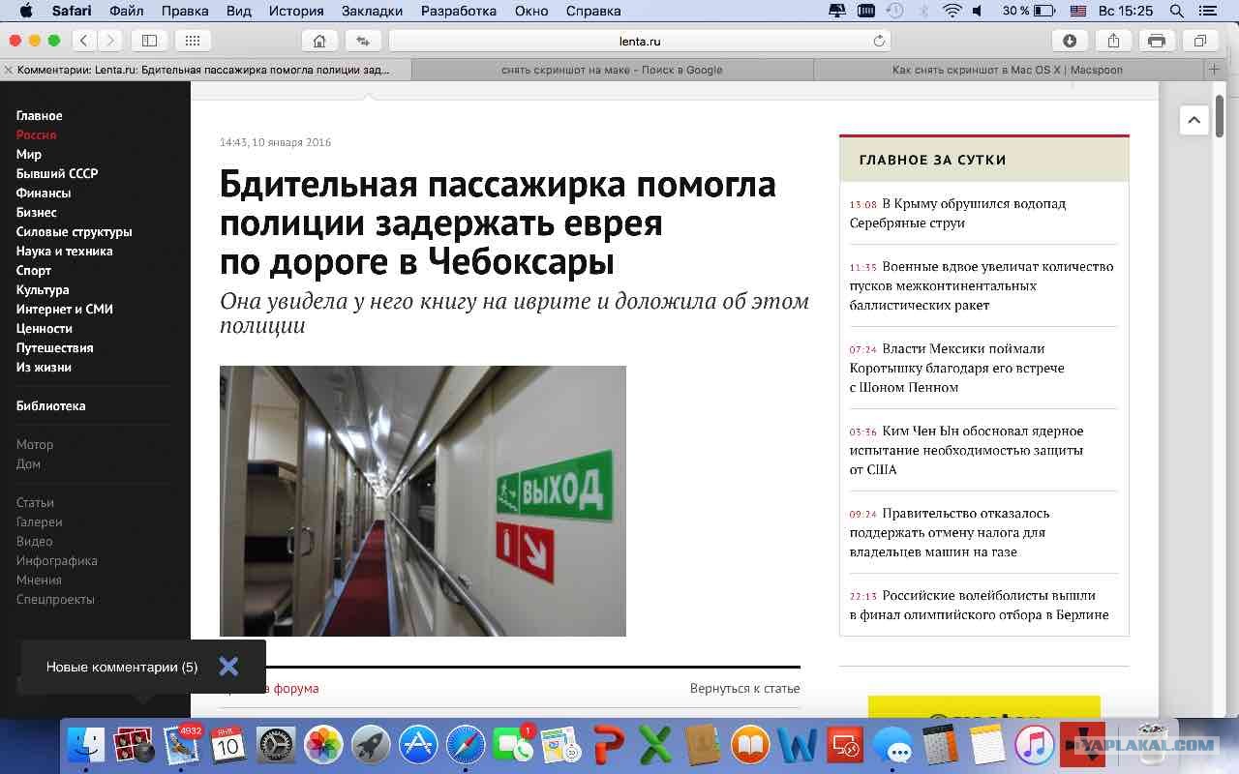Open Photo Booth in the Dock
1239x774 pixels.
click(x=134, y=744)
